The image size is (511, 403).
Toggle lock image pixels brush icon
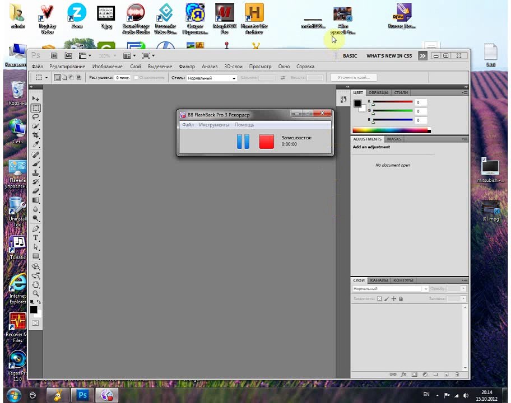click(387, 298)
